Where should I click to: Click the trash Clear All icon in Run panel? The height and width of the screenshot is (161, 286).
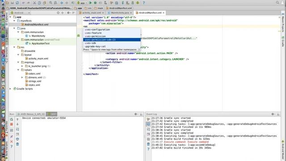[x=17, y=144]
